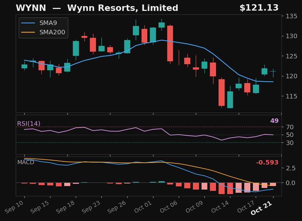Click the Sep 10 date label

[14, 207]
